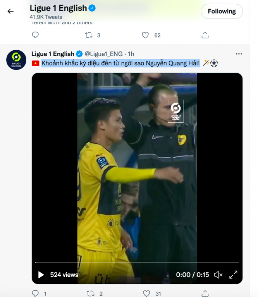The width and height of the screenshot is (258, 297).
Task: Share the upper tweet
Action: [205, 35]
